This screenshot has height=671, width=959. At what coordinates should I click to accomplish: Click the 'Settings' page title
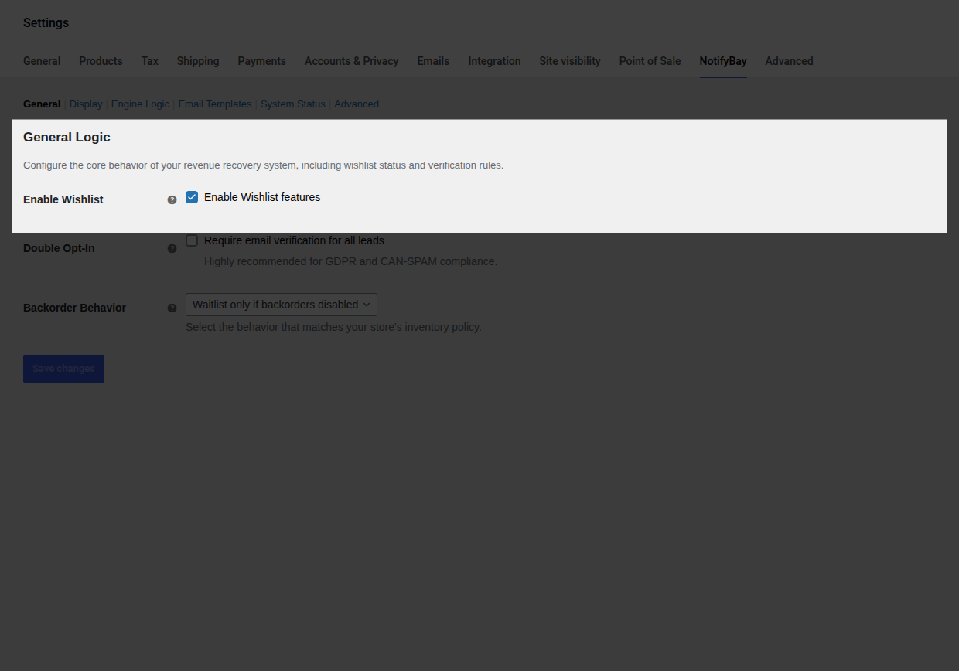click(46, 23)
